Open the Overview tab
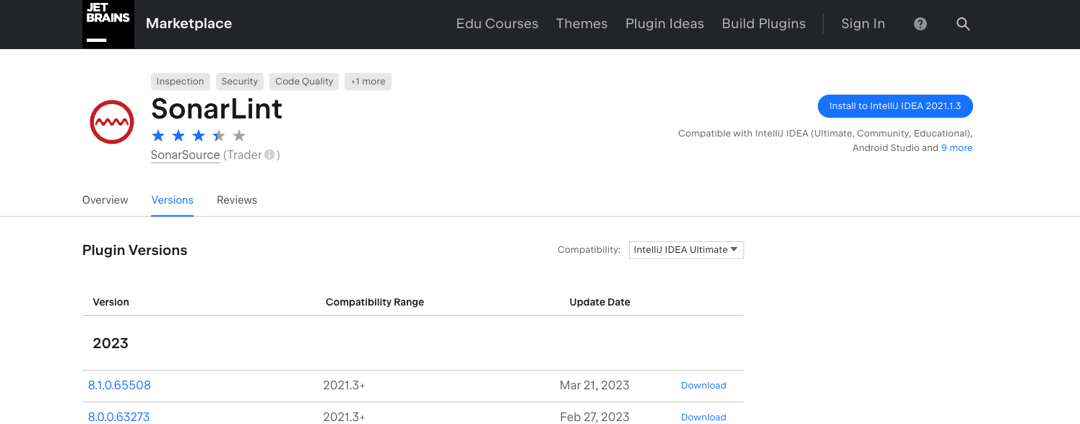 (105, 200)
